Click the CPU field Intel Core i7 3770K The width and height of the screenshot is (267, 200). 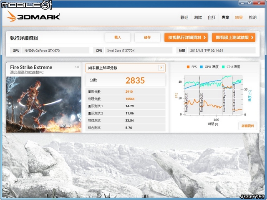click(x=139, y=51)
